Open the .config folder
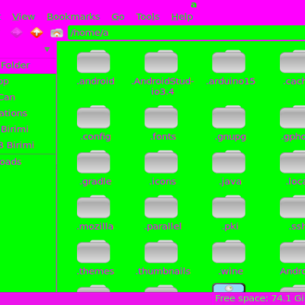This screenshot has height=305, width=305. pos(94,117)
